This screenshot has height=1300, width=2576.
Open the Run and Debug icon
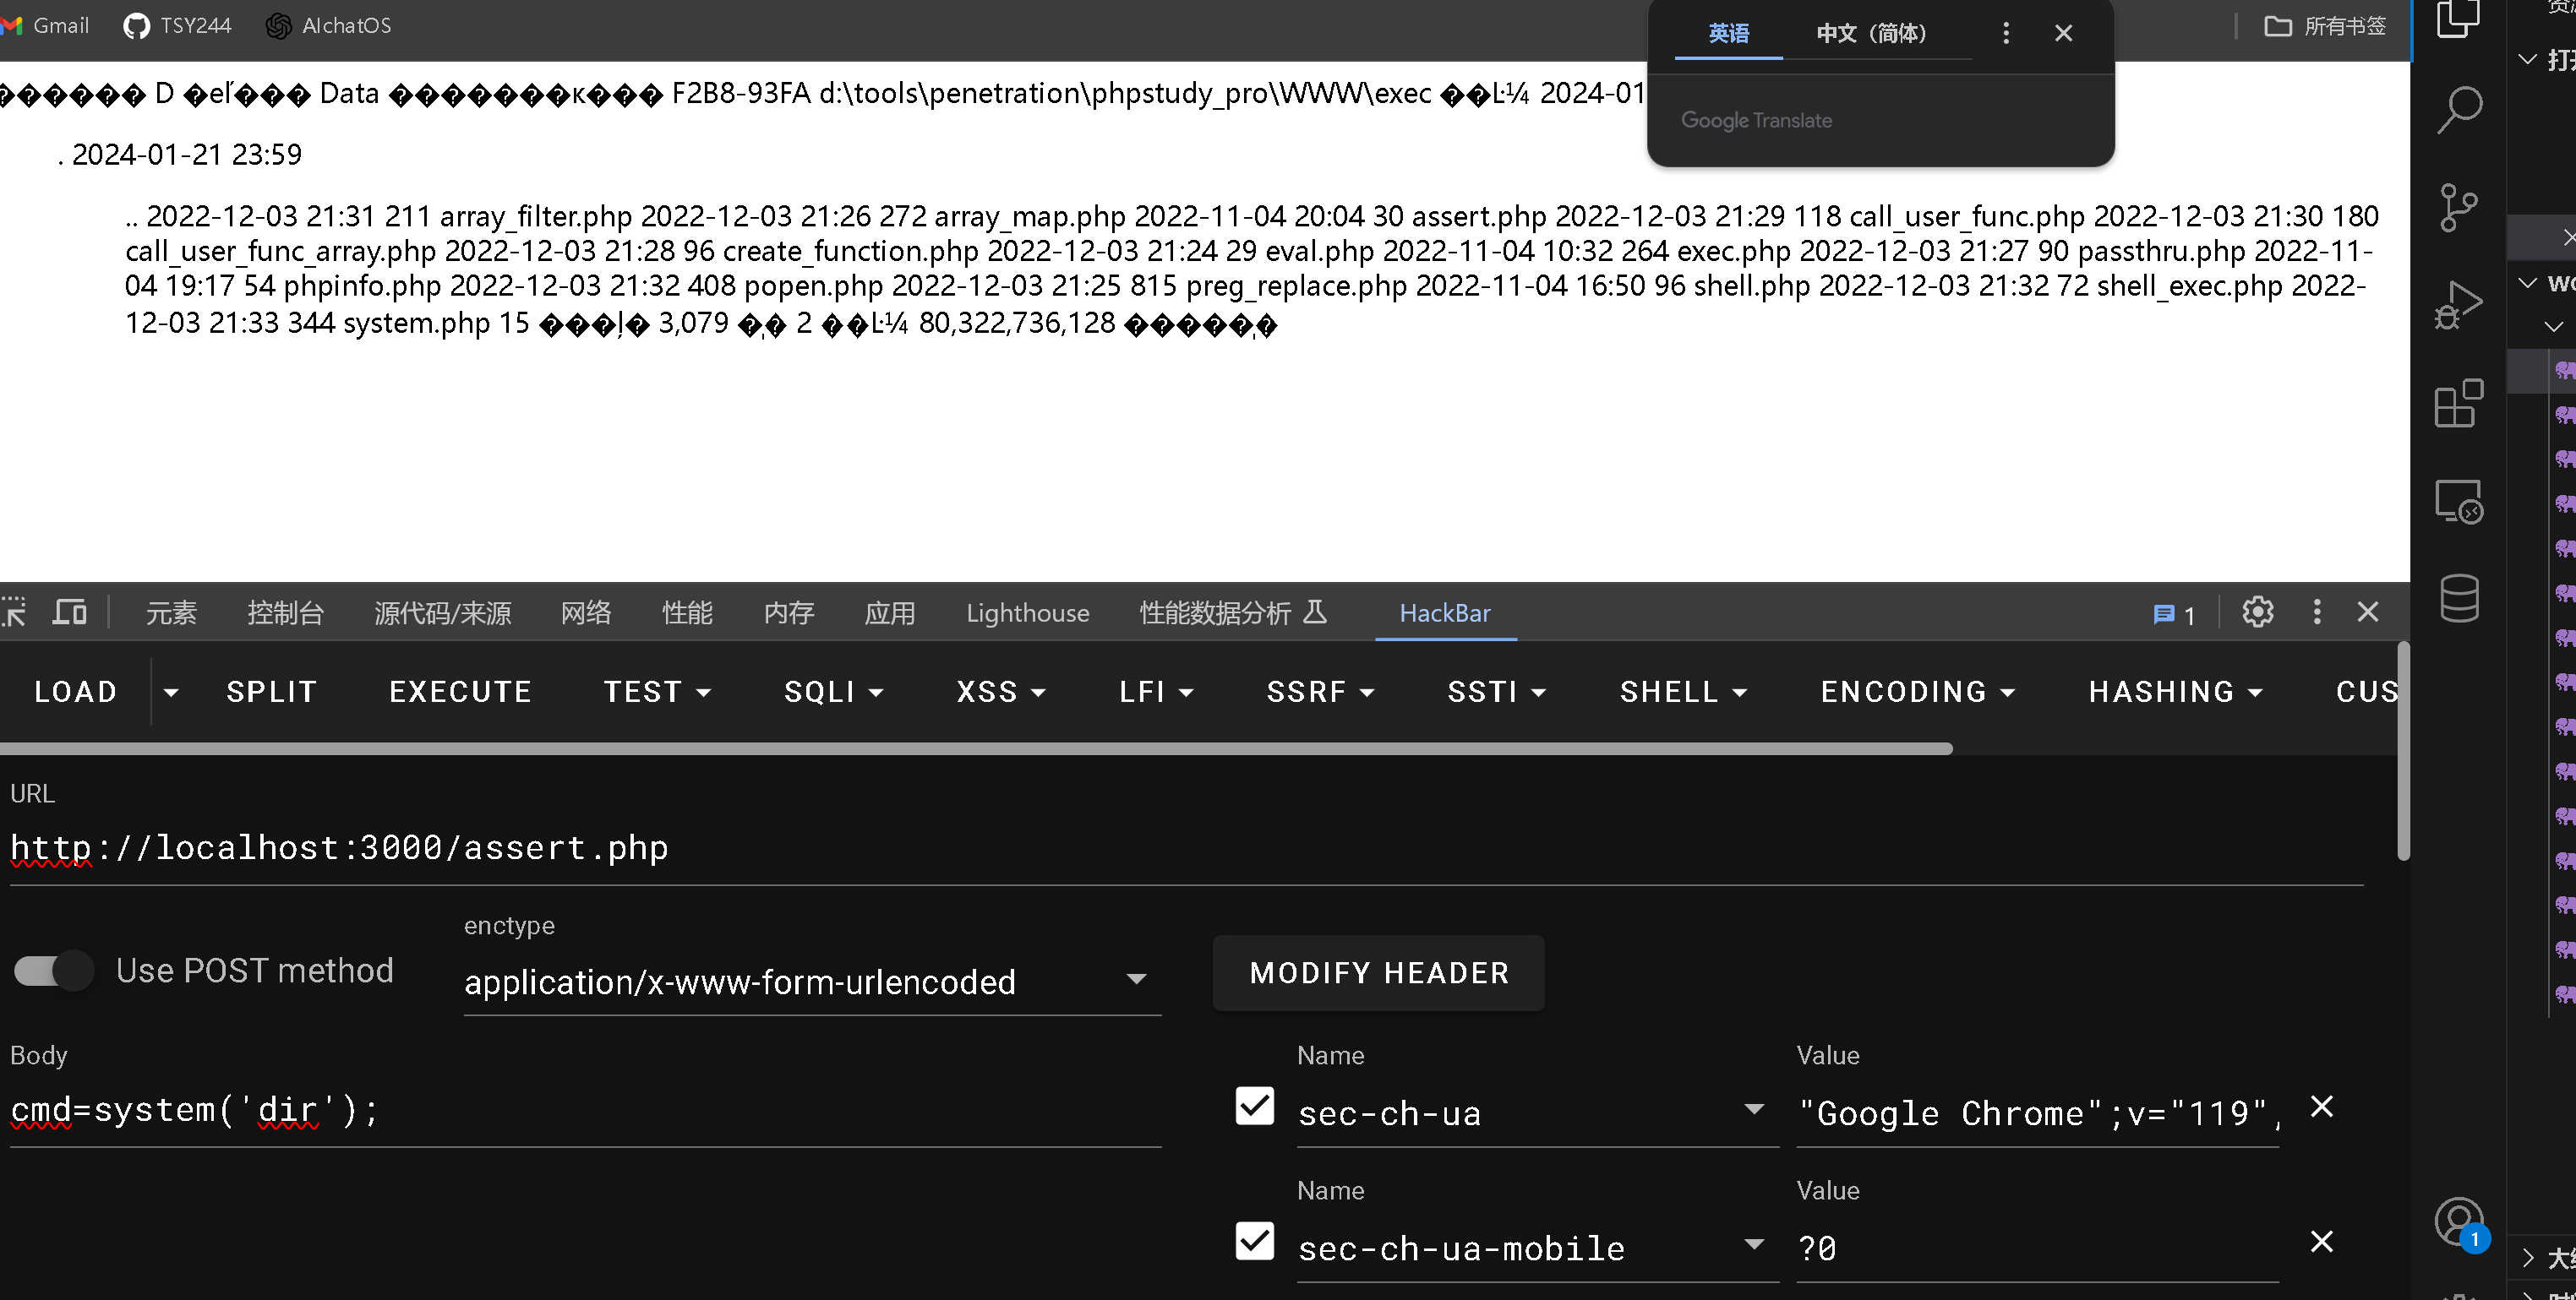[x=2459, y=304]
